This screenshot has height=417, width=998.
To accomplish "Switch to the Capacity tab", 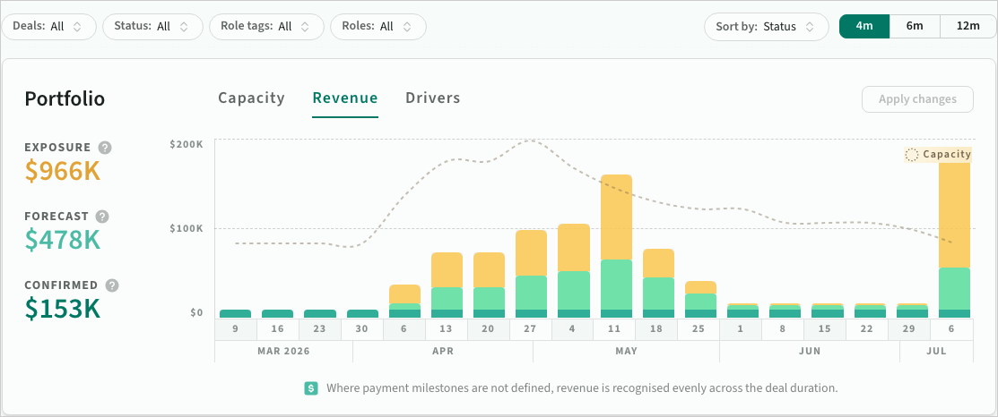I will (251, 98).
